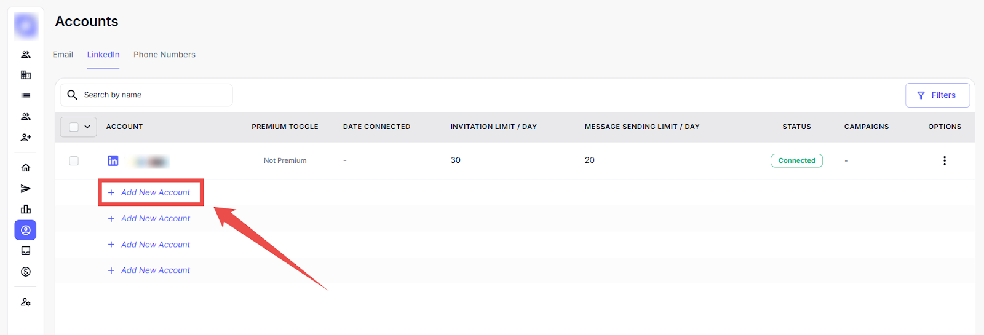Check the LinkedIn account row checkbox
Image resolution: width=984 pixels, height=335 pixels.
[x=74, y=160]
